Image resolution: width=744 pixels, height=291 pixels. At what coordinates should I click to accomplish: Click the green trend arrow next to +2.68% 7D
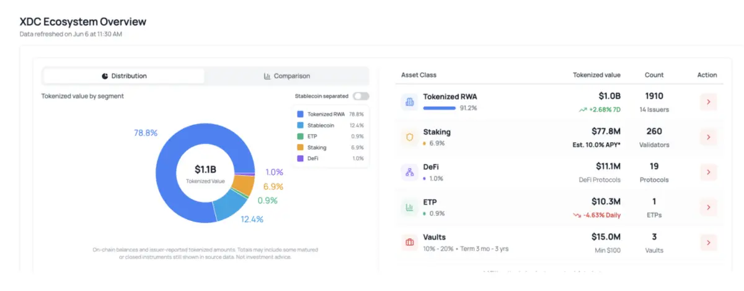pyautogui.click(x=583, y=110)
